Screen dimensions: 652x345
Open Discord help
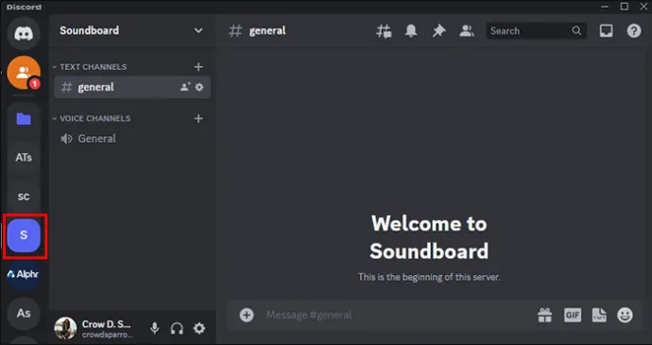[x=634, y=31]
